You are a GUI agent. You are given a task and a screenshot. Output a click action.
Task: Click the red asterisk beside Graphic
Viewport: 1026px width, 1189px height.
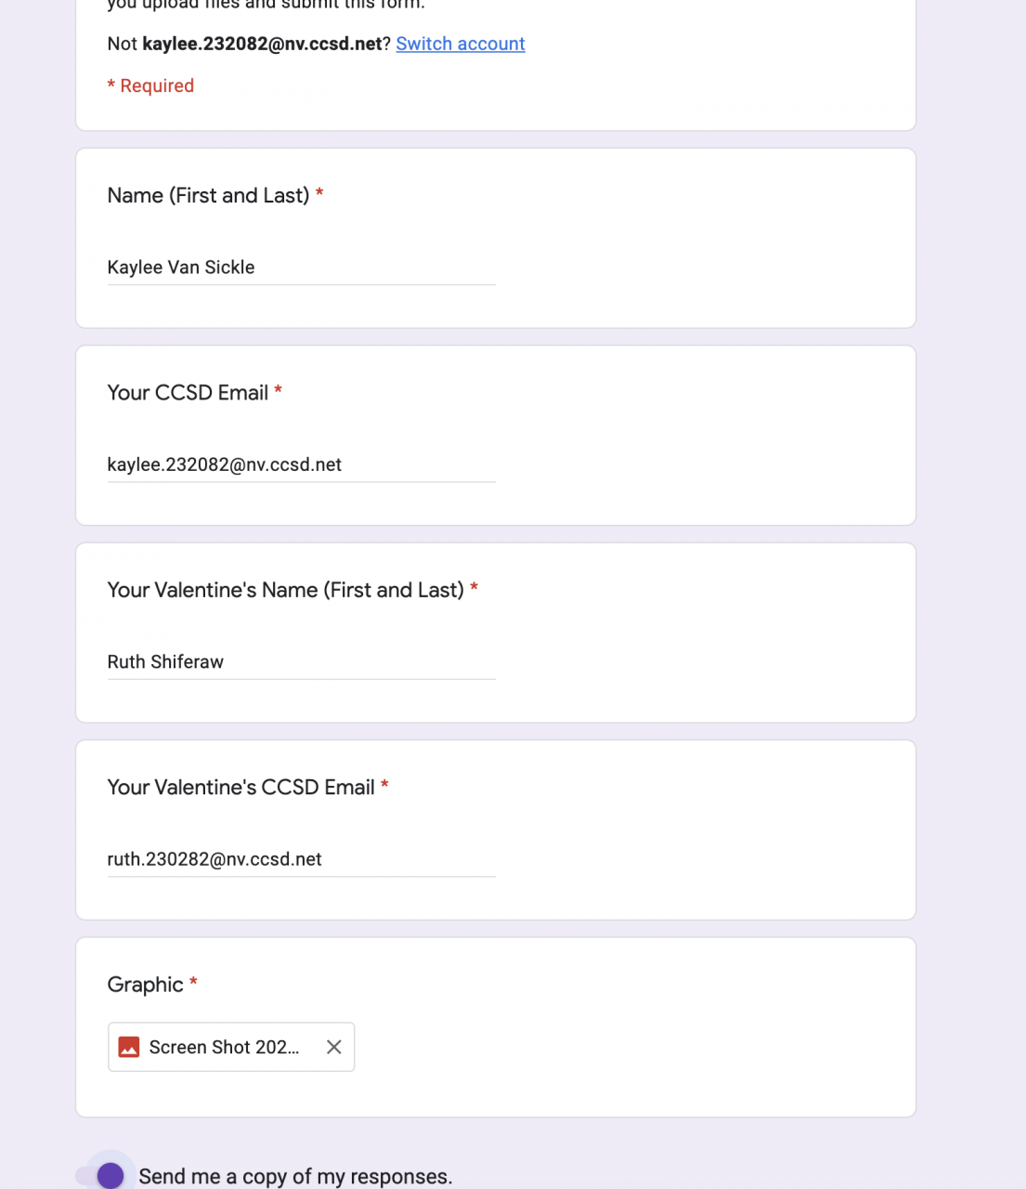pyautogui.click(x=193, y=982)
